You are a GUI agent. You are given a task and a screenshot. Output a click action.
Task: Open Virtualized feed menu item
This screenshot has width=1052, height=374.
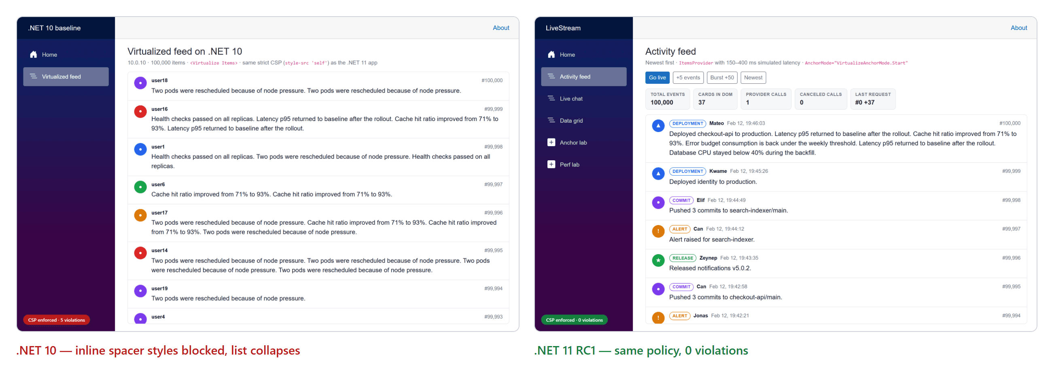coord(66,76)
